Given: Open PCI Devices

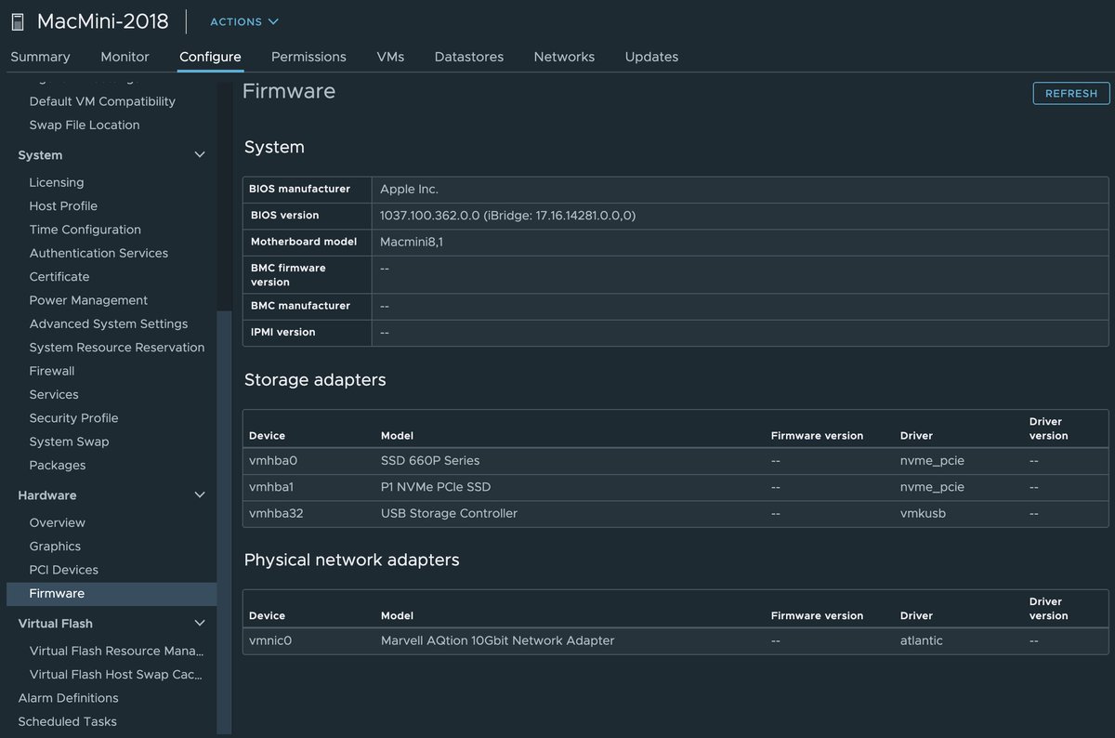Looking at the screenshot, I should point(63,570).
